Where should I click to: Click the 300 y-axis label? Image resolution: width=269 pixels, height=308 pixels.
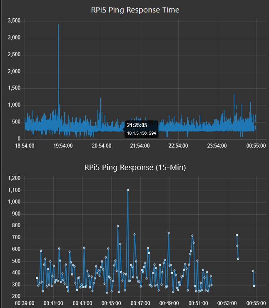[x=16, y=285]
